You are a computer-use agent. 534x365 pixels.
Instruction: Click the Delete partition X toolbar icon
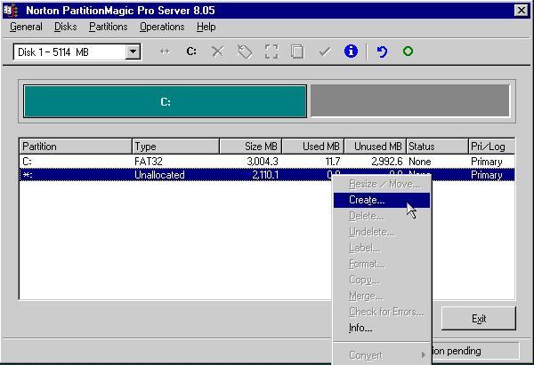pos(218,52)
